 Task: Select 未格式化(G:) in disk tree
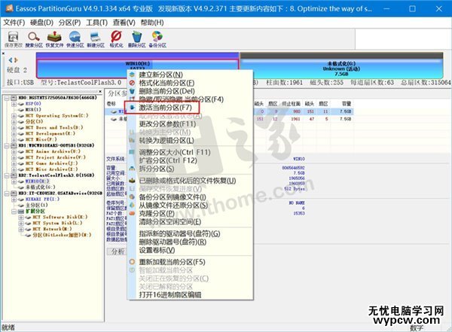(x=41, y=187)
